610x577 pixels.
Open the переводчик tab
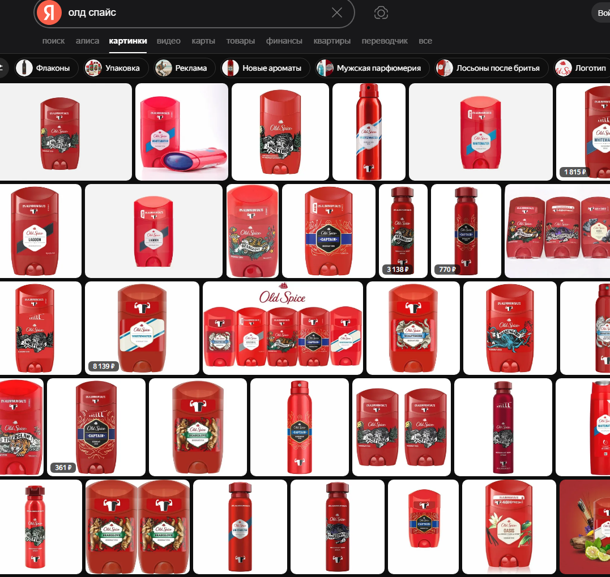point(385,41)
